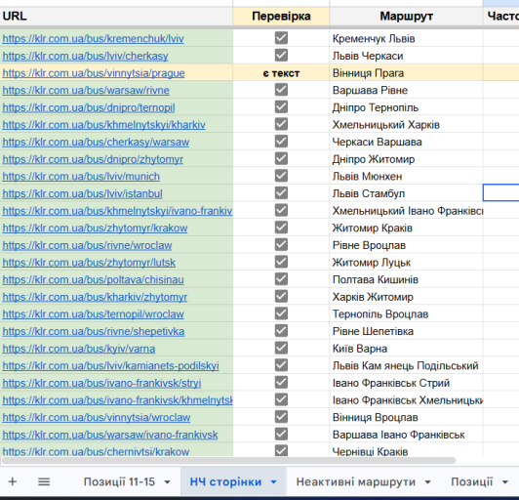This screenshot has width=519, height=500.
Task: Select the Варшава Івано Франківськ route cell
Action: tap(406, 435)
